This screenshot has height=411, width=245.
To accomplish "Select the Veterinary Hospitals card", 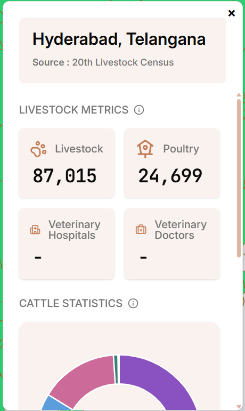I will click(x=67, y=244).
